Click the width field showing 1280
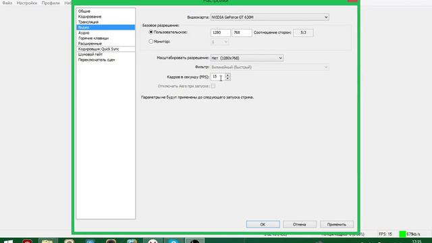Screen dimensions: 432x243 tap(221, 32)
